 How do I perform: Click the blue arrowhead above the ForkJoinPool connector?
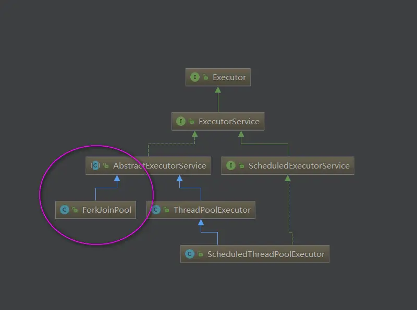click(x=117, y=178)
